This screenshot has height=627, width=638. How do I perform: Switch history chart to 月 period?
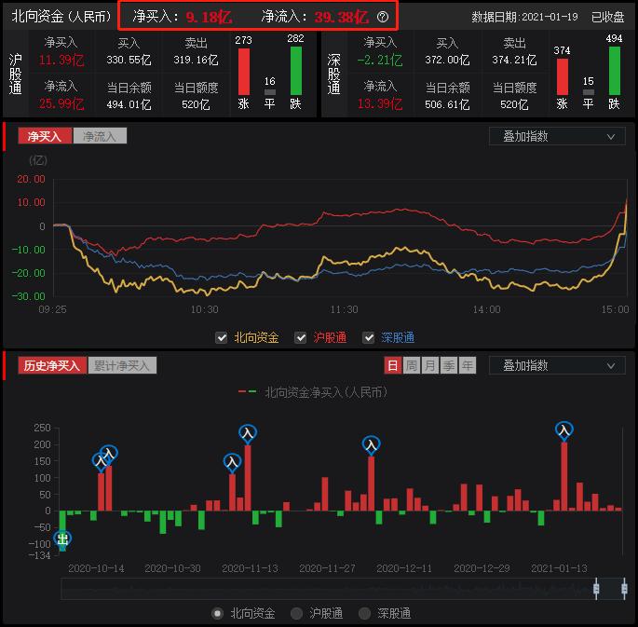pyautogui.click(x=430, y=365)
